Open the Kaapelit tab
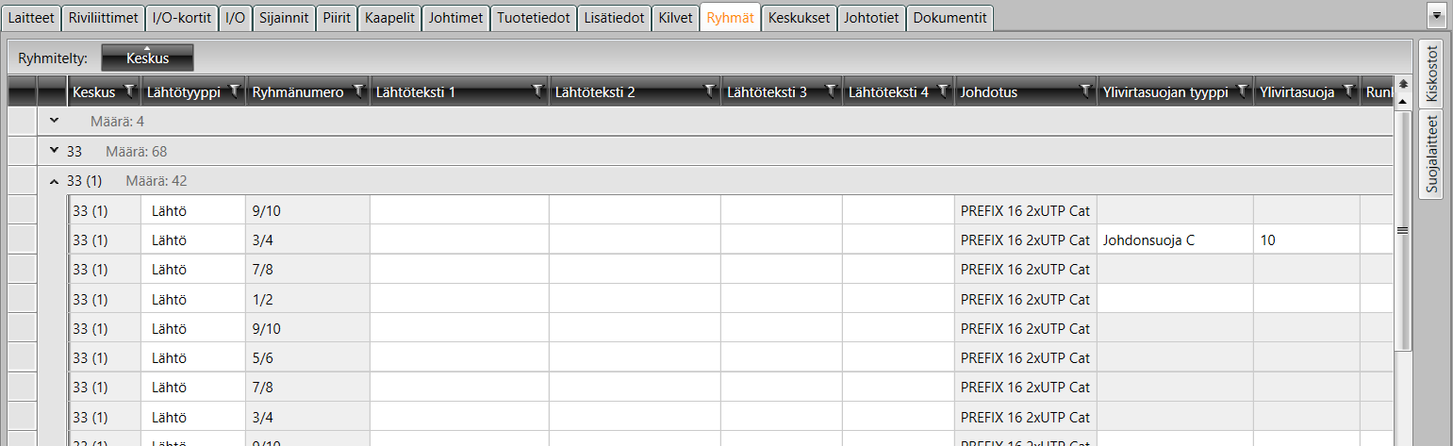Screen dimensions: 1453x446 [x=389, y=17]
